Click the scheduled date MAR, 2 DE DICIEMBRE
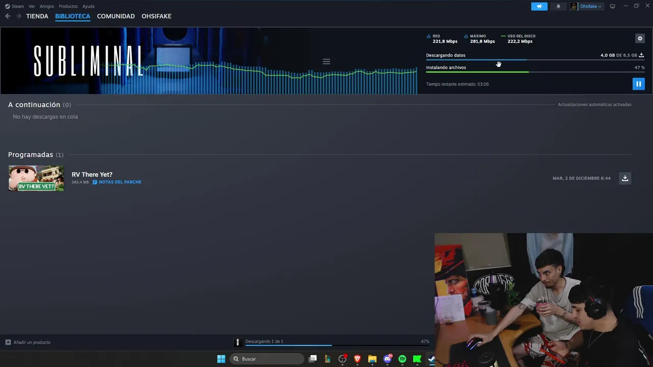 pyautogui.click(x=582, y=178)
